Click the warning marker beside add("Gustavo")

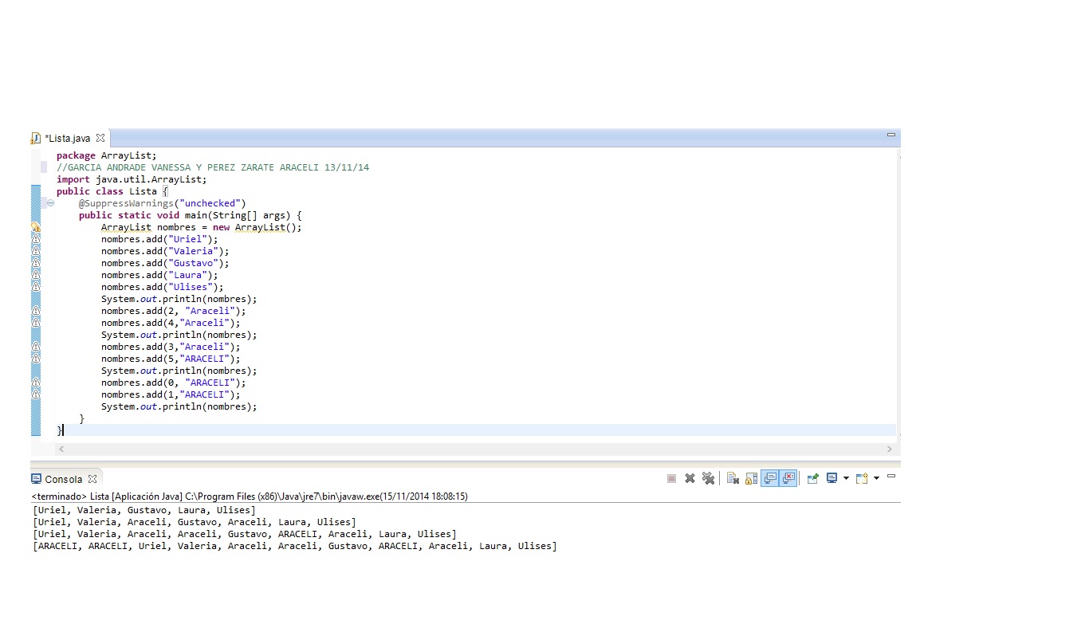[36, 263]
